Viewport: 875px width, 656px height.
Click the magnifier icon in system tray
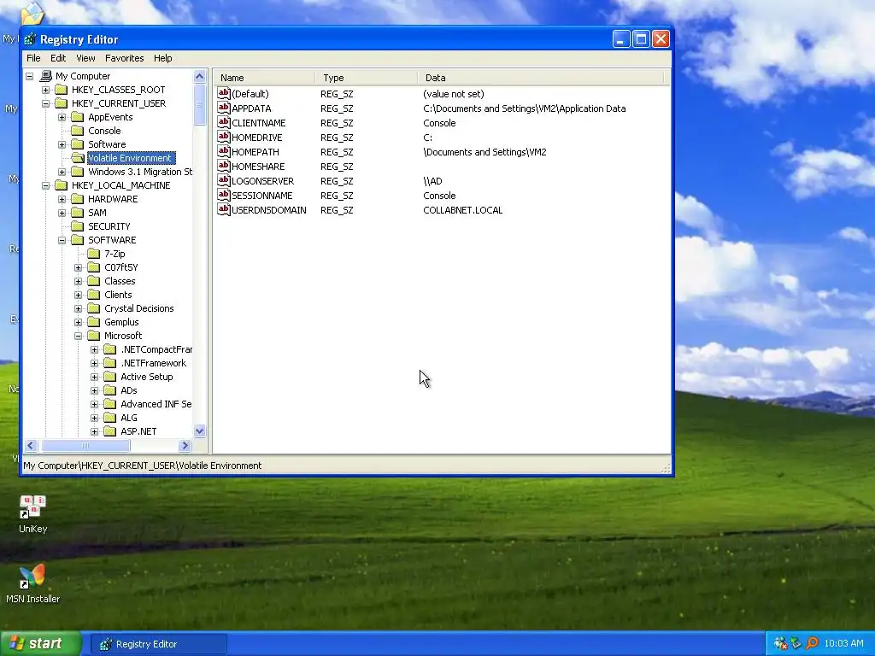point(812,644)
